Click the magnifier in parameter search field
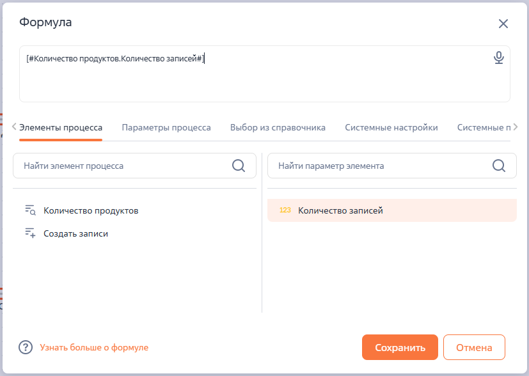The height and width of the screenshot is (376, 529). [498, 165]
